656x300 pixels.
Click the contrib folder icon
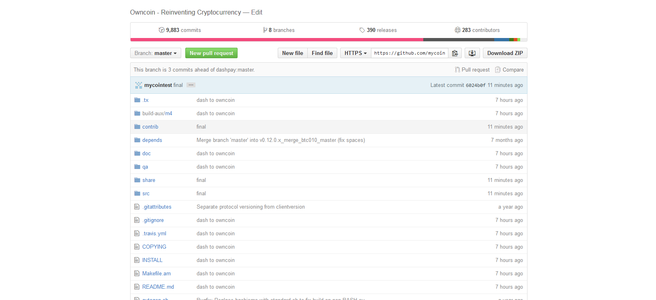coord(137,127)
